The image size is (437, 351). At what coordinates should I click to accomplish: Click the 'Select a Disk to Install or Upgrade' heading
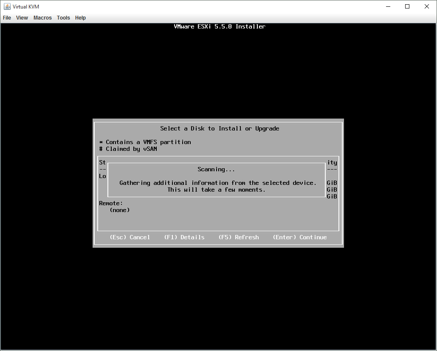[220, 128]
